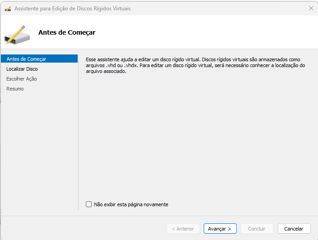Image resolution: width=318 pixels, height=240 pixels.
Task: Open the 'Resumo' step in sidebar
Action: point(15,89)
